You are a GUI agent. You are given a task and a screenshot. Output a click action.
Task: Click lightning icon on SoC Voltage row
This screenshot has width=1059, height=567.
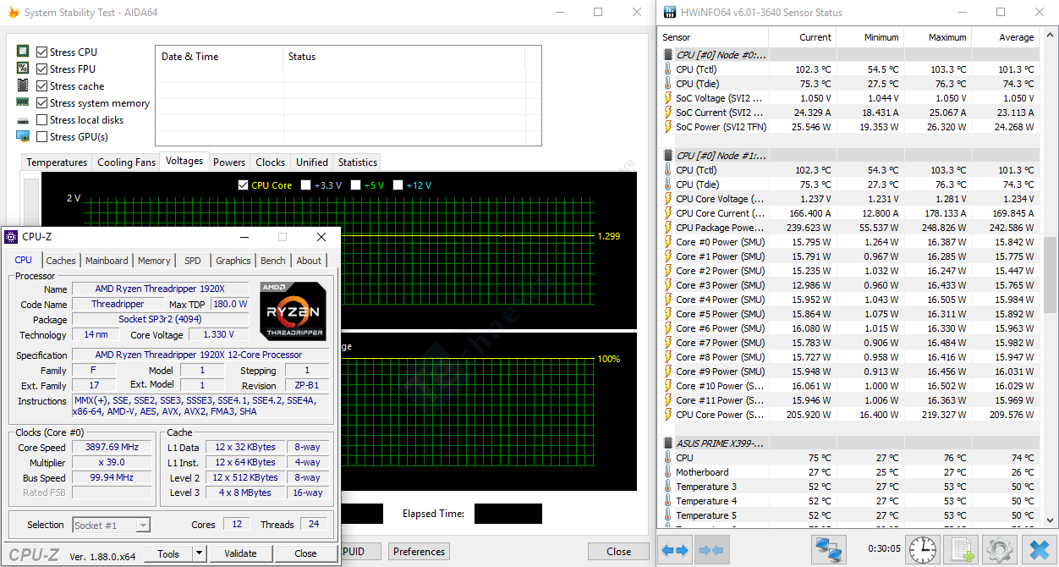point(667,98)
